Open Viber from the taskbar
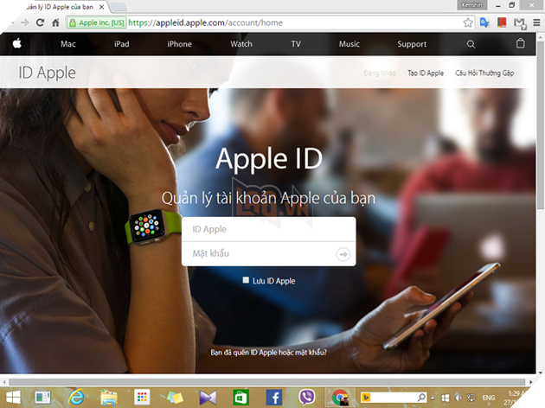Viewport: 545px width, 408px height. [306, 397]
